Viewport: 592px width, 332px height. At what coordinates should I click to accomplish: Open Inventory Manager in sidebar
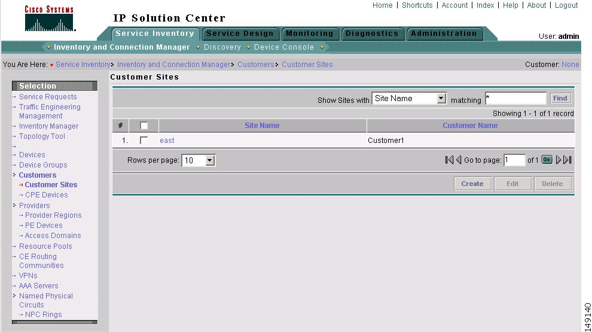[48, 126]
